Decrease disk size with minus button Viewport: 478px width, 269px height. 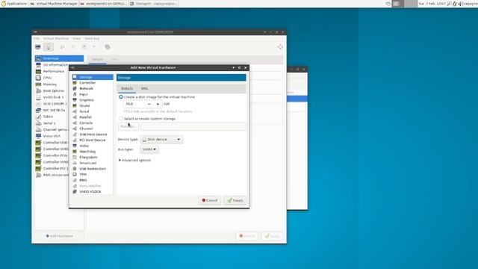pos(149,104)
